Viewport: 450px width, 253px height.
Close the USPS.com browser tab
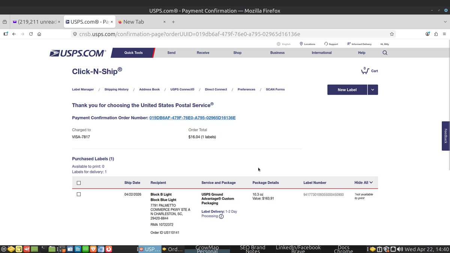112,22
